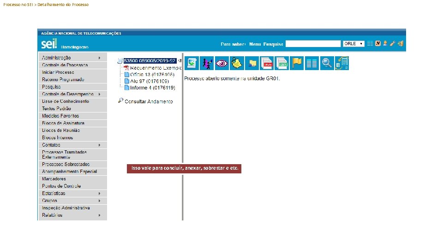
Task: Click the header search input field
Action: point(313,44)
